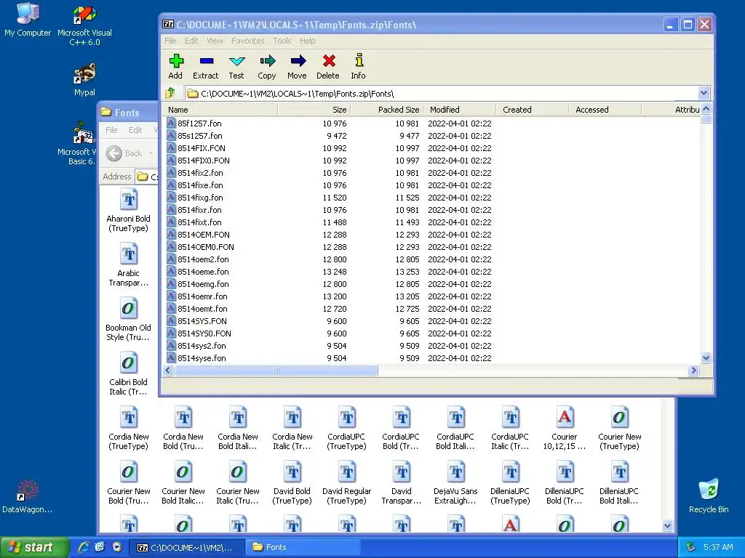Select file 8514syse.fon
The height and width of the screenshot is (558, 745).
202,357
